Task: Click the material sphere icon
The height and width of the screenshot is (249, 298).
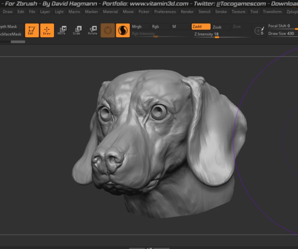Action: coord(123,30)
